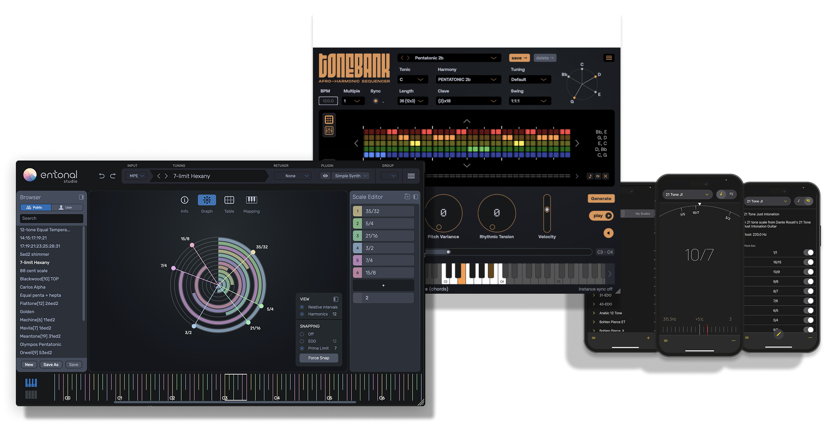Open Tonebank hamburger menu

tap(609, 58)
